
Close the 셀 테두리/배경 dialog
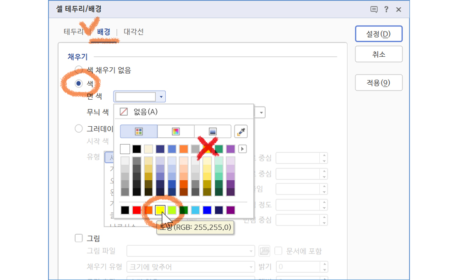[398, 10]
